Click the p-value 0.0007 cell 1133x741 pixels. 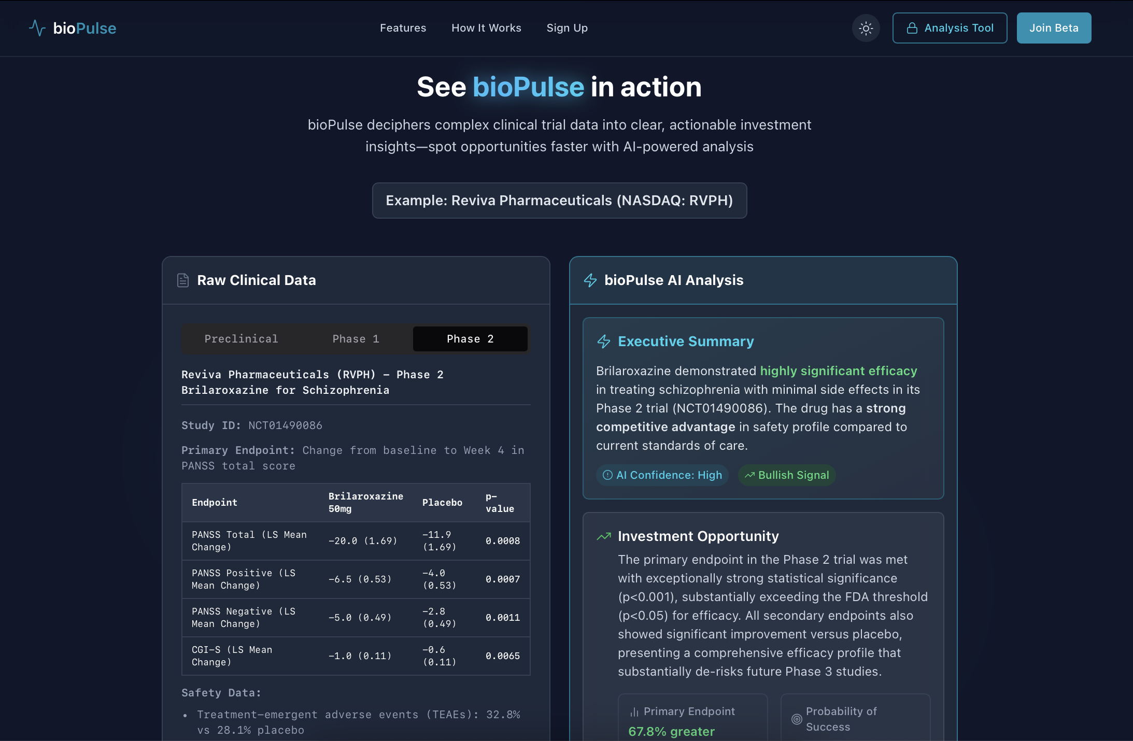(503, 579)
